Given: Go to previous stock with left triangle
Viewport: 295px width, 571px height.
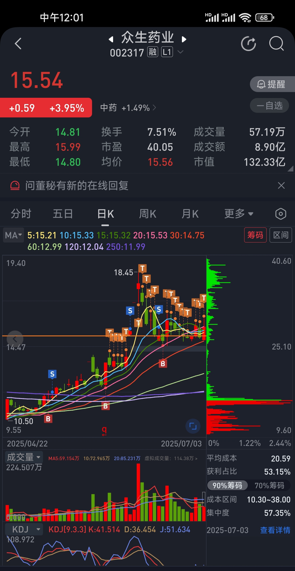Looking at the screenshot, I should tap(111, 39).
